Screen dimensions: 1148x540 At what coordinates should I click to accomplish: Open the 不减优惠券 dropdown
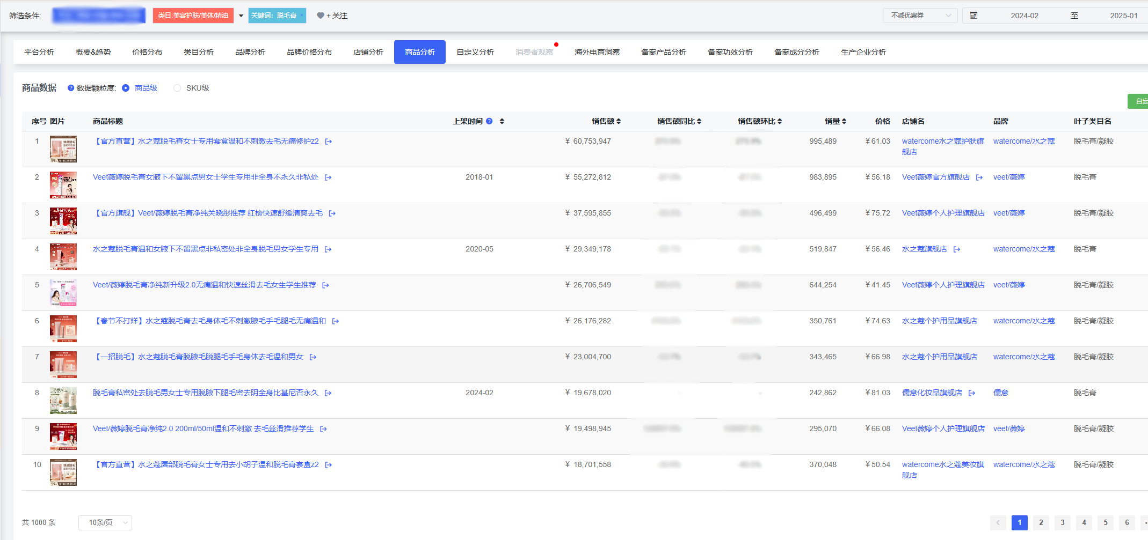point(920,16)
